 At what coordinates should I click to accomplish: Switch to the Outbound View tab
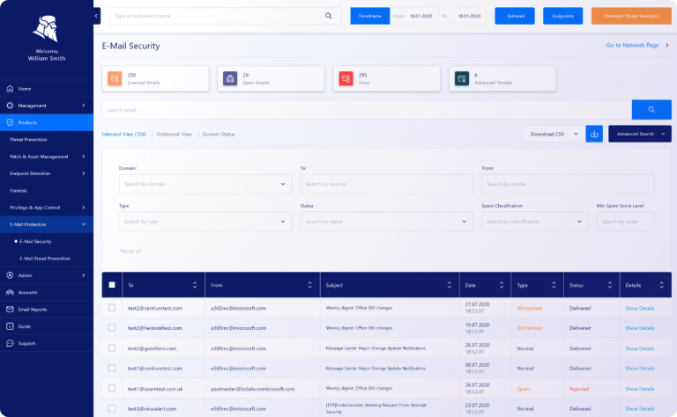pos(174,134)
